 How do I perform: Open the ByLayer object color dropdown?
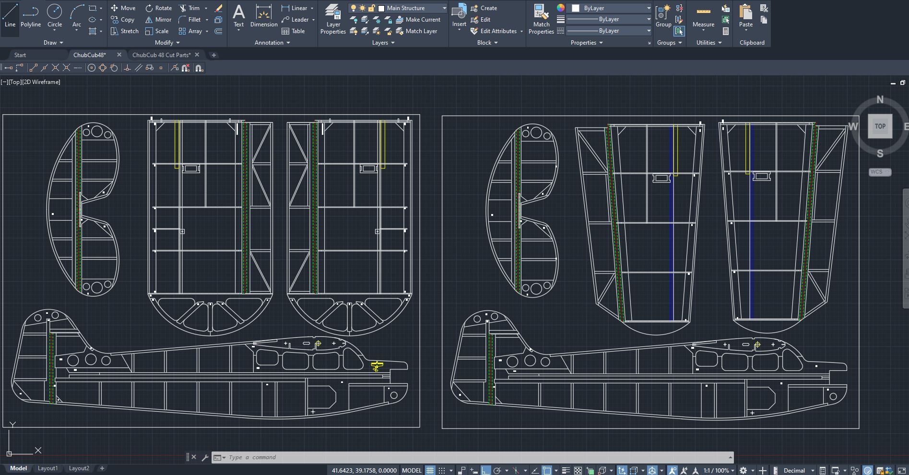(x=648, y=8)
